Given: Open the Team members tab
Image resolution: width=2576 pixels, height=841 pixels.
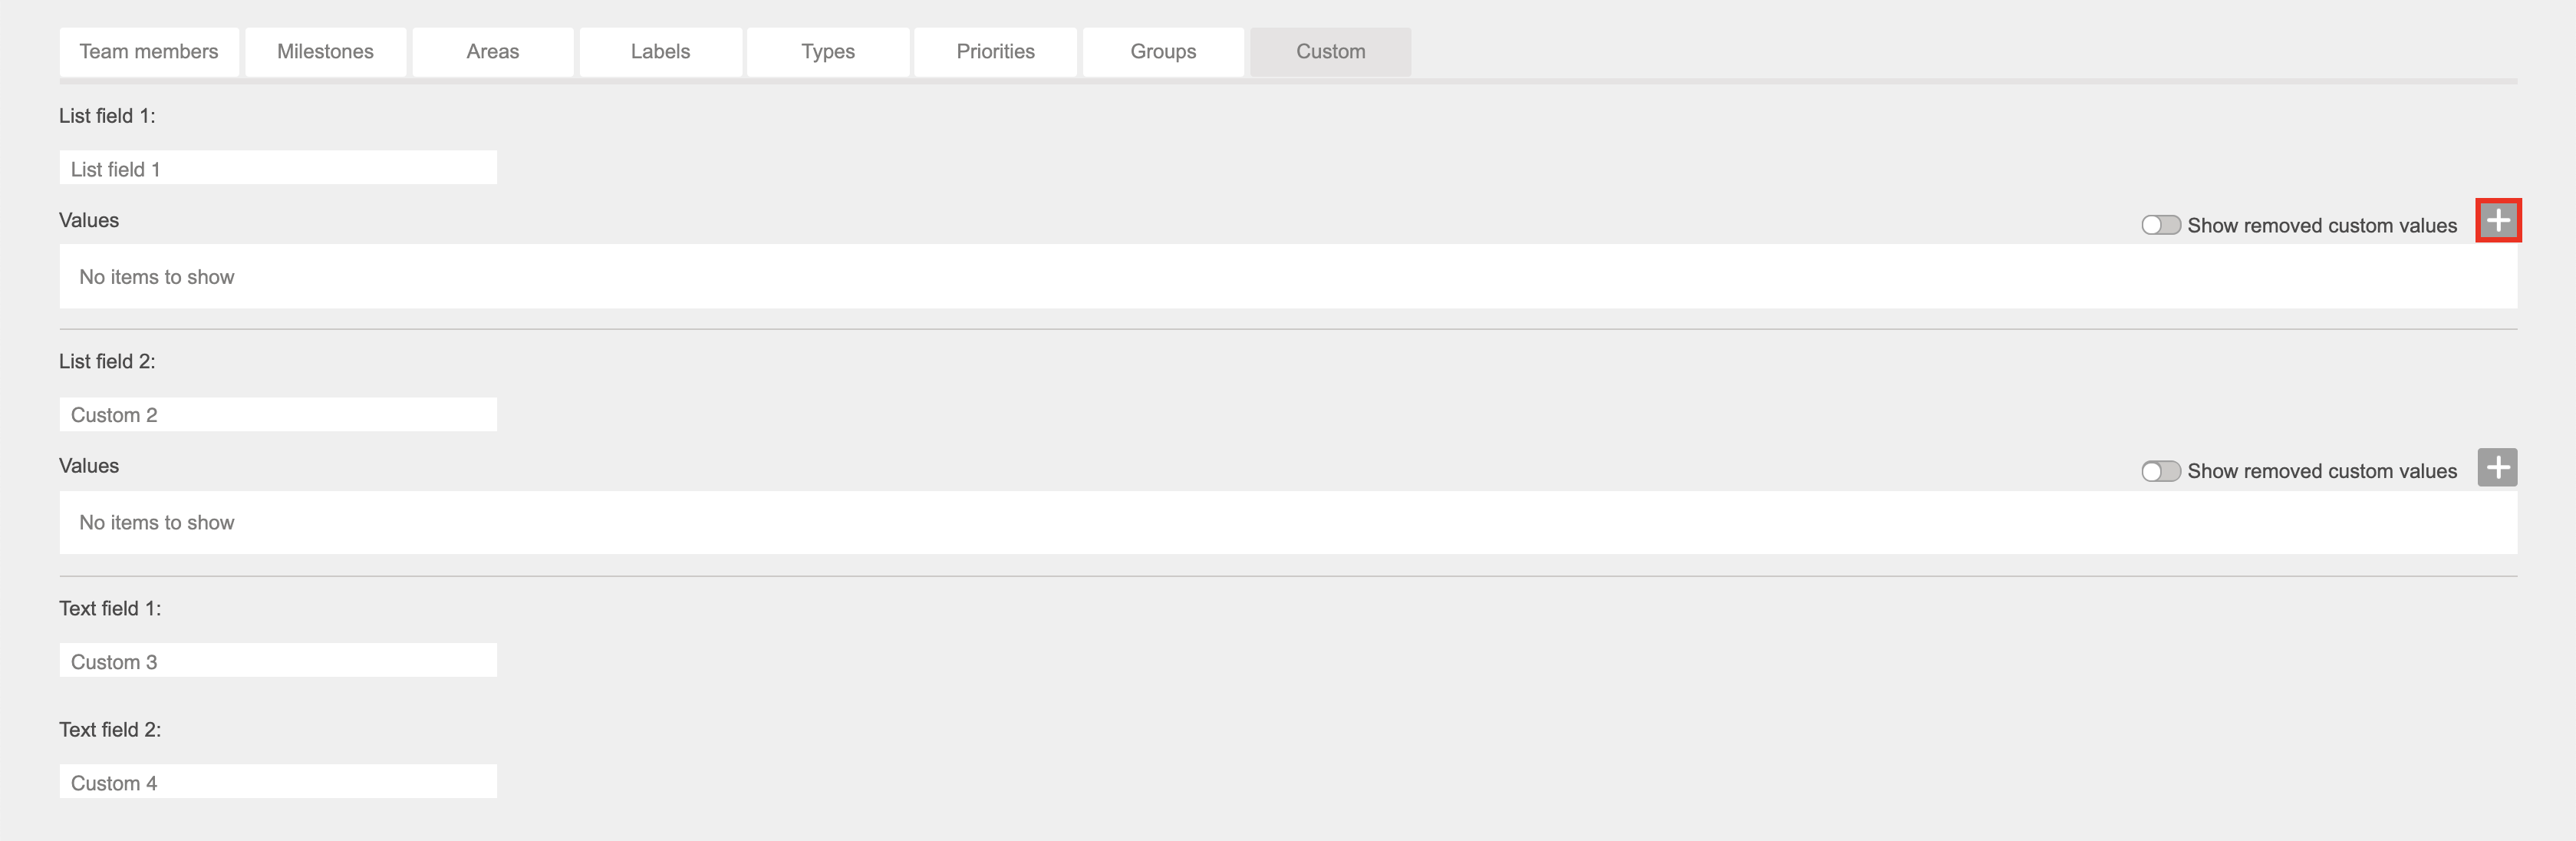Looking at the screenshot, I should click(149, 52).
